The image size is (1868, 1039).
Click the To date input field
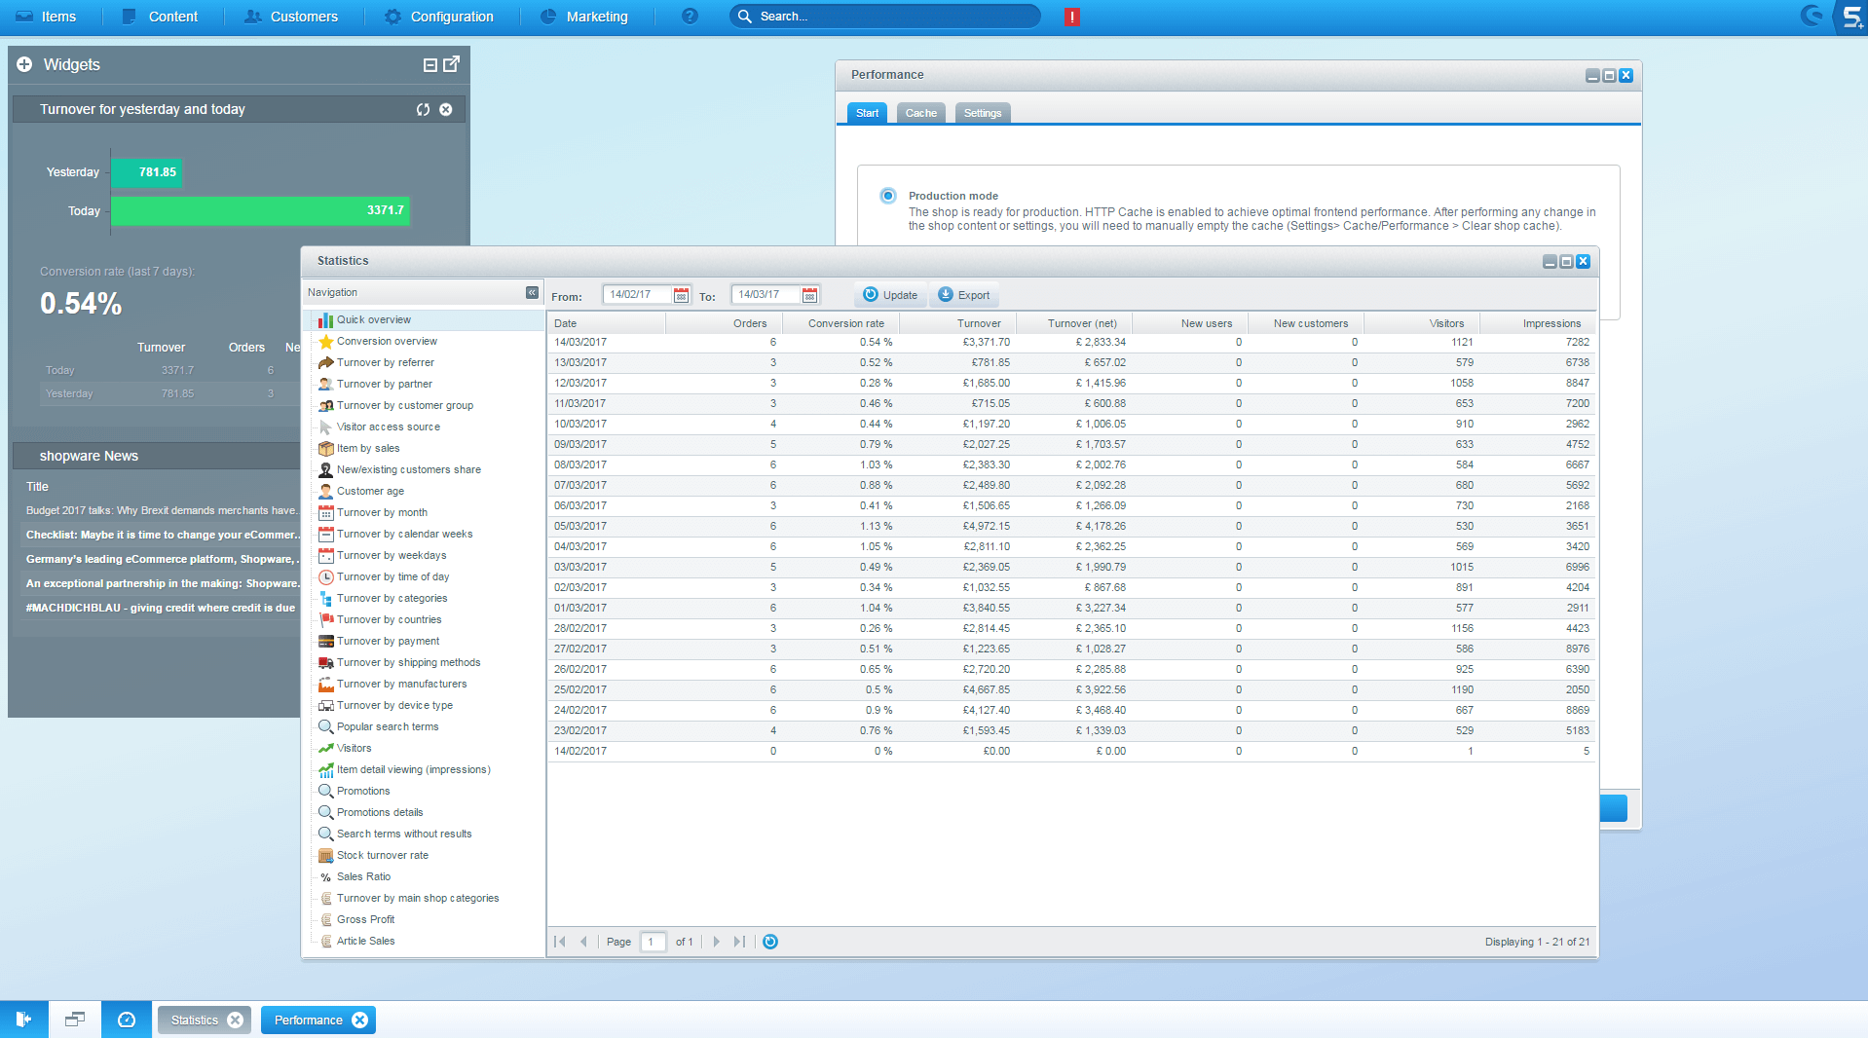coord(766,295)
